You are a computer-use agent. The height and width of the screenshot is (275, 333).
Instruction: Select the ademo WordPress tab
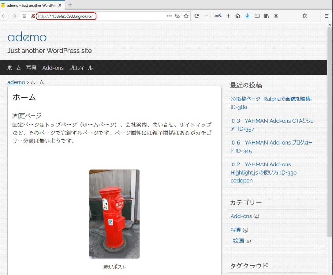[x=31, y=5]
